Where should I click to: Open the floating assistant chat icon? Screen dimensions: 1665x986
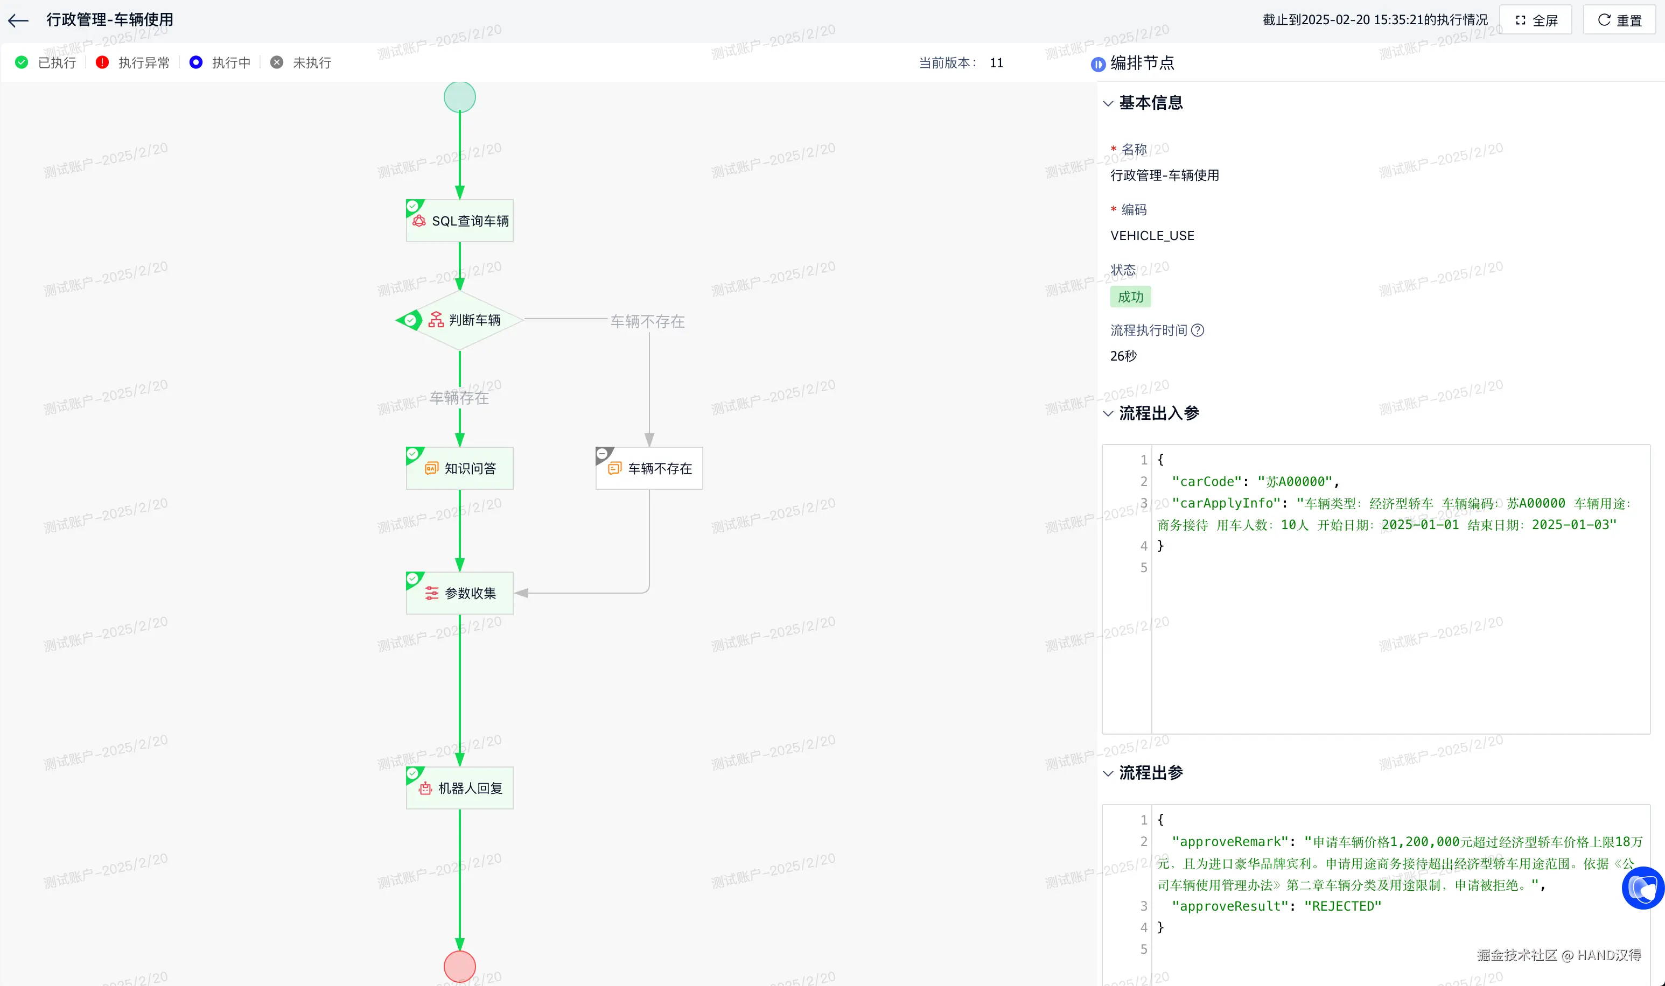click(1642, 889)
